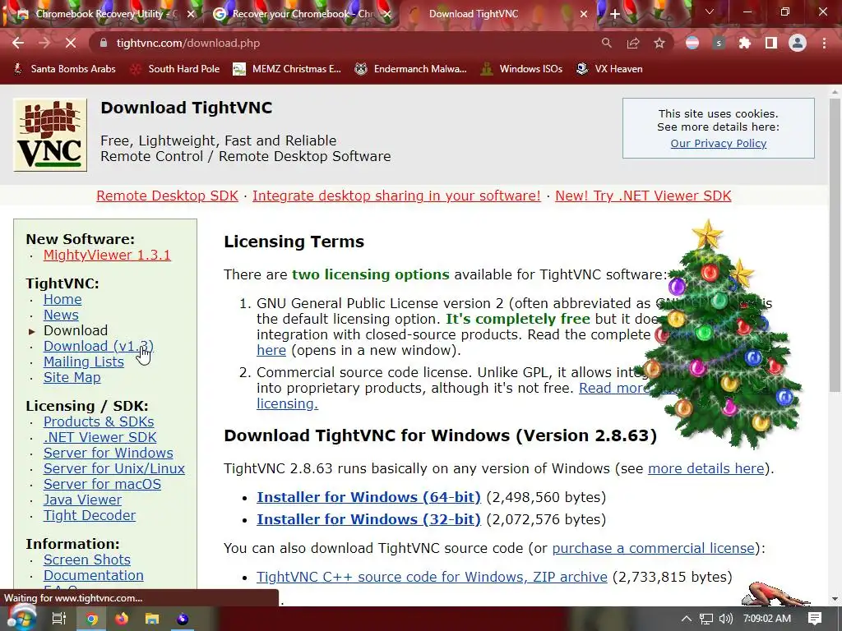The image size is (842, 631).
Task: Open Santa Bombs Arabs bookmark
Action: click(x=65, y=69)
